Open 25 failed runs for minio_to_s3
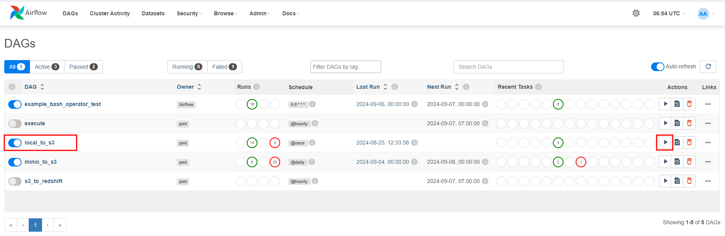 pyautogui.click(x=275, y=162)
